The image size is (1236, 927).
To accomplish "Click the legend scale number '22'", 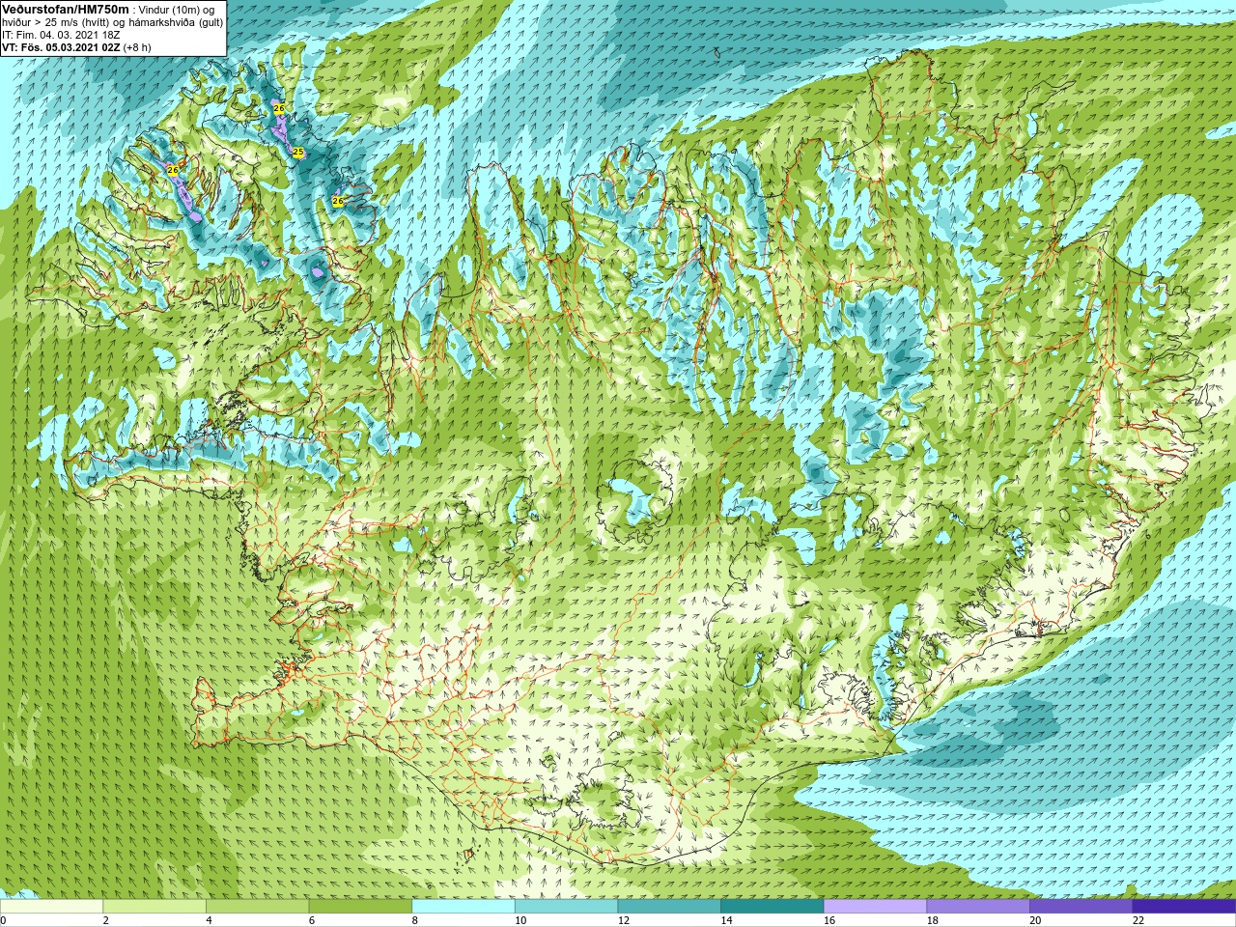I will click(x=1138, y=920).
